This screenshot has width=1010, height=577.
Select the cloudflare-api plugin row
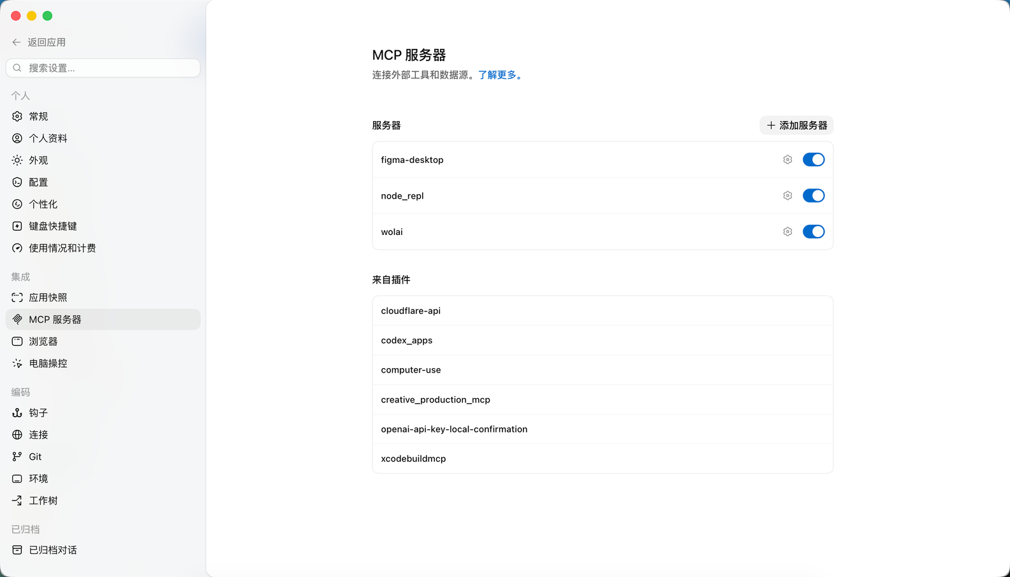[x=603, y=311]
